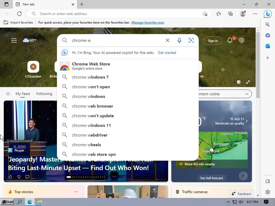This screenshot has height=206, width=275.
Task: Open the app launcher grid
Action: coord(14,41)
